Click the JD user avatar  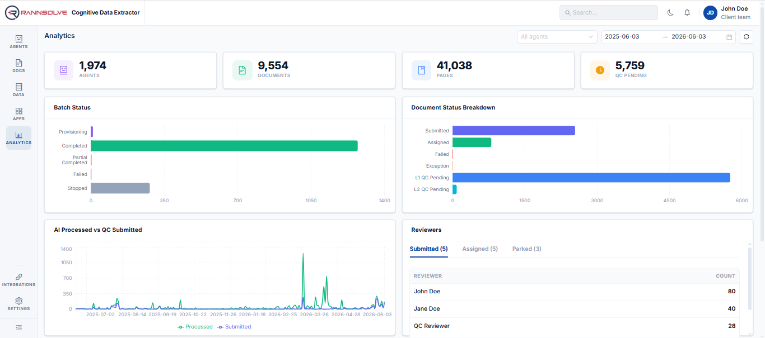(x=710, y=12)
